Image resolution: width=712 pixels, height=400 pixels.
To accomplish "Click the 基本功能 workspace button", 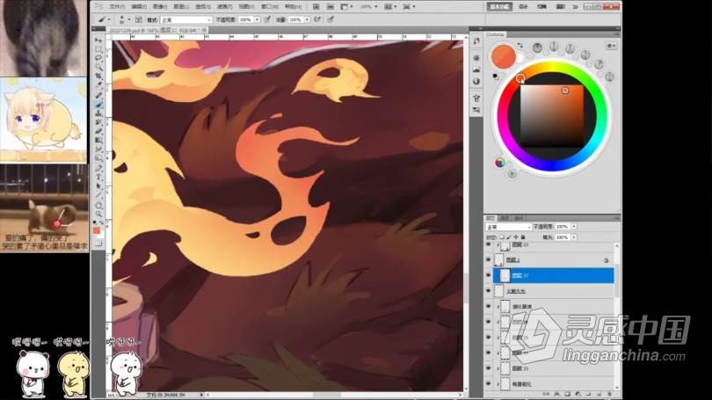I will 499,7.
